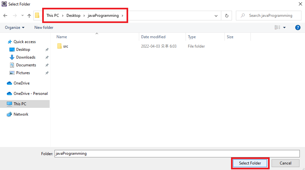Open Help with the question mark icon

(298, 28)
